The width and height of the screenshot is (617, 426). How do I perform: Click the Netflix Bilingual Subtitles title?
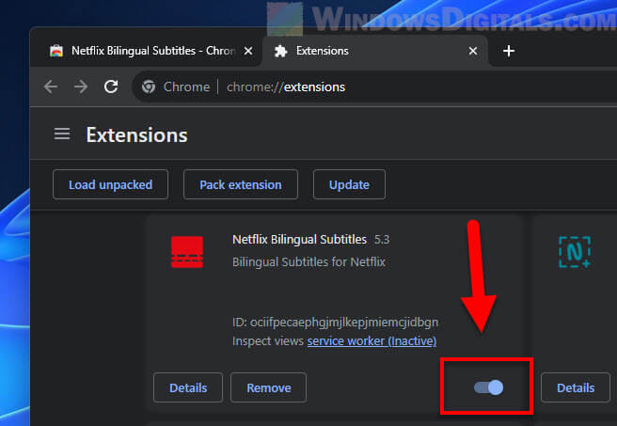coord(299,239)
